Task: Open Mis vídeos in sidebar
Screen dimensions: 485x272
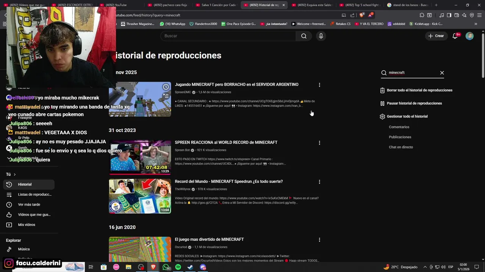Action: click(x=28, y=225)
